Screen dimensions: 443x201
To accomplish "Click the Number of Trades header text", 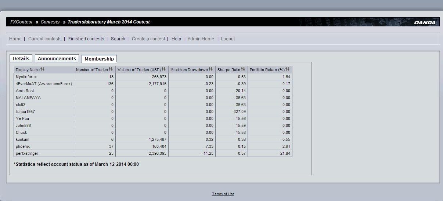I will coord(91,70).
